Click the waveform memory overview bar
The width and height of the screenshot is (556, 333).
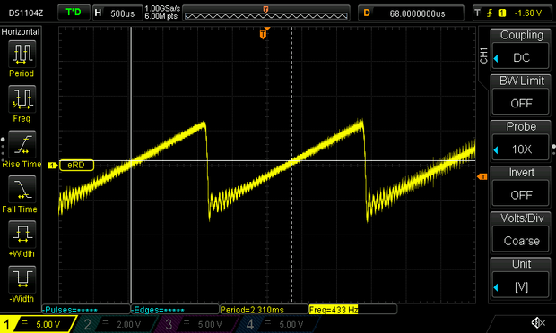pyautogui.click(x=266, y=13)
